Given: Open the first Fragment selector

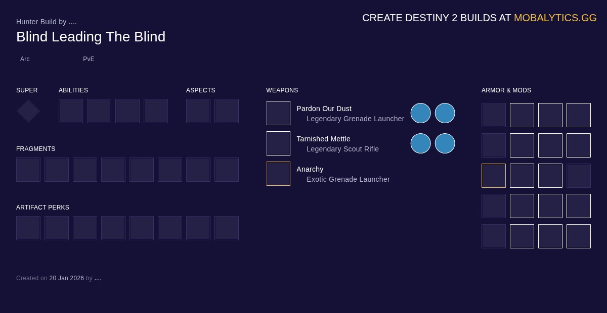Looking at the screenshot, I should pyautogui.click(x=28, y=170).
